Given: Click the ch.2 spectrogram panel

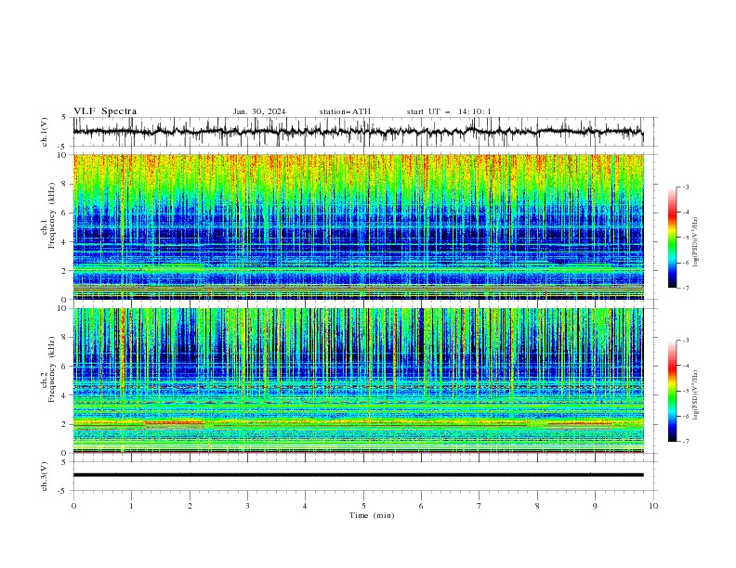Looking at the screenshot, I should [x=359, y=381].
